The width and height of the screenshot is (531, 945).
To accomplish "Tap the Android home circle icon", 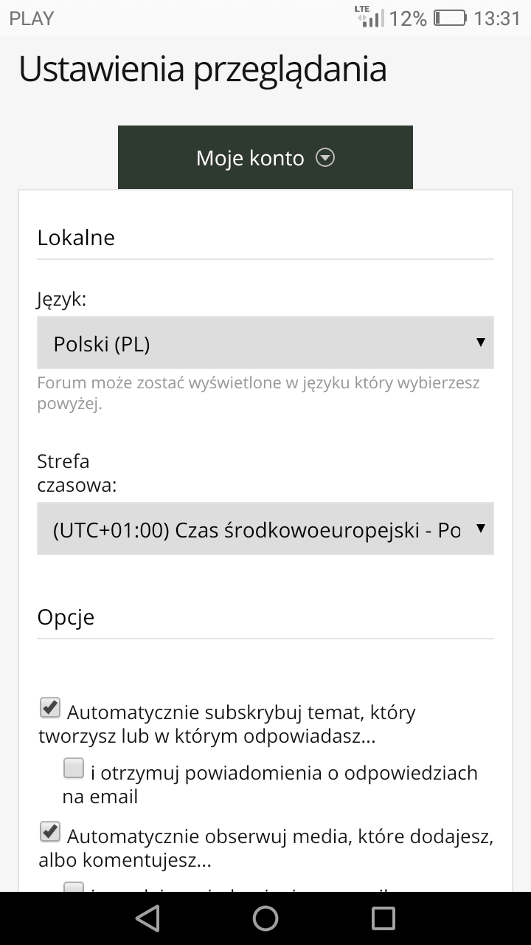I will point(265,918).
